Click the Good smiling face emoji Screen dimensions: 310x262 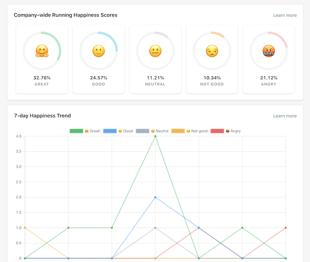tap(99, 51)
